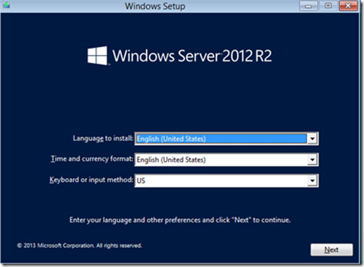Click the Time and currency format value field
Viewport: 364px width, 267px height.
click(x=221, y=160)
